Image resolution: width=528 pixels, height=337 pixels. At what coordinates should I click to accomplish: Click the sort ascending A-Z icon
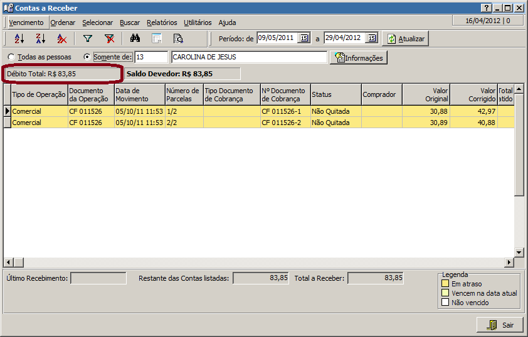19,39
